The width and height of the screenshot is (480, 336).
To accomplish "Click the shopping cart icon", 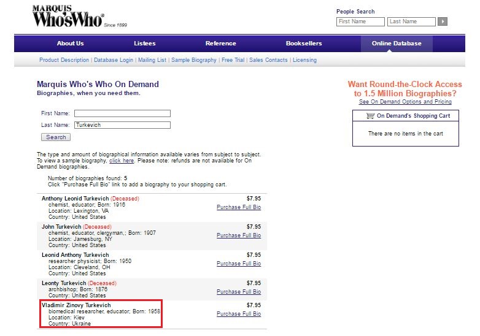I will coord(370,116).
